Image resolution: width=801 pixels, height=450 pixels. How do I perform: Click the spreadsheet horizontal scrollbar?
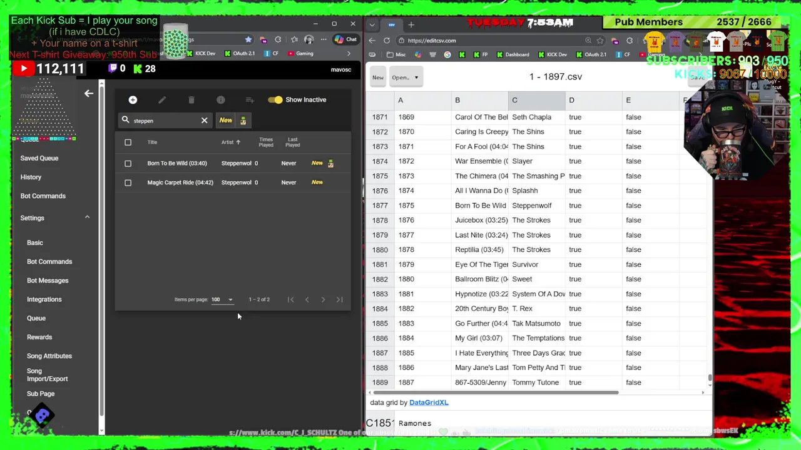(x=494, y=392)
